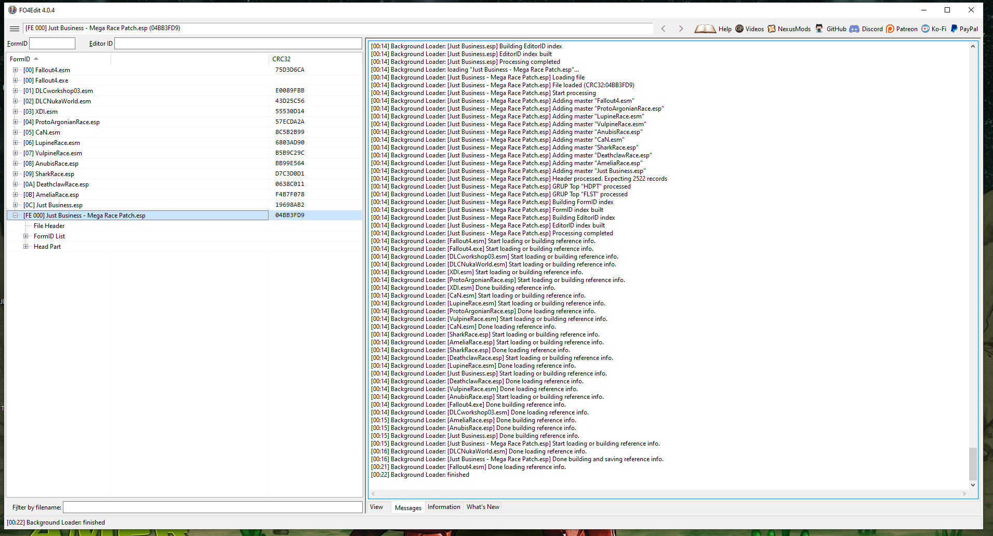The height and width of the screenshot is (536, 993).
Task: Expand the FormID List node
Action: [x=26, y=236]
